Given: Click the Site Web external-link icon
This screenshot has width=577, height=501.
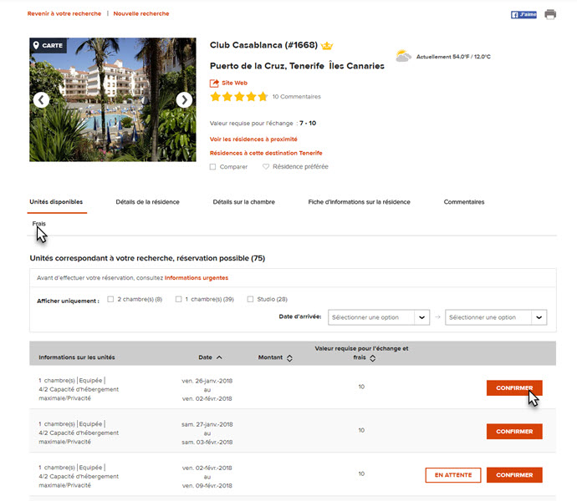Looking at the screenshot, I should [x=214, y=83].
